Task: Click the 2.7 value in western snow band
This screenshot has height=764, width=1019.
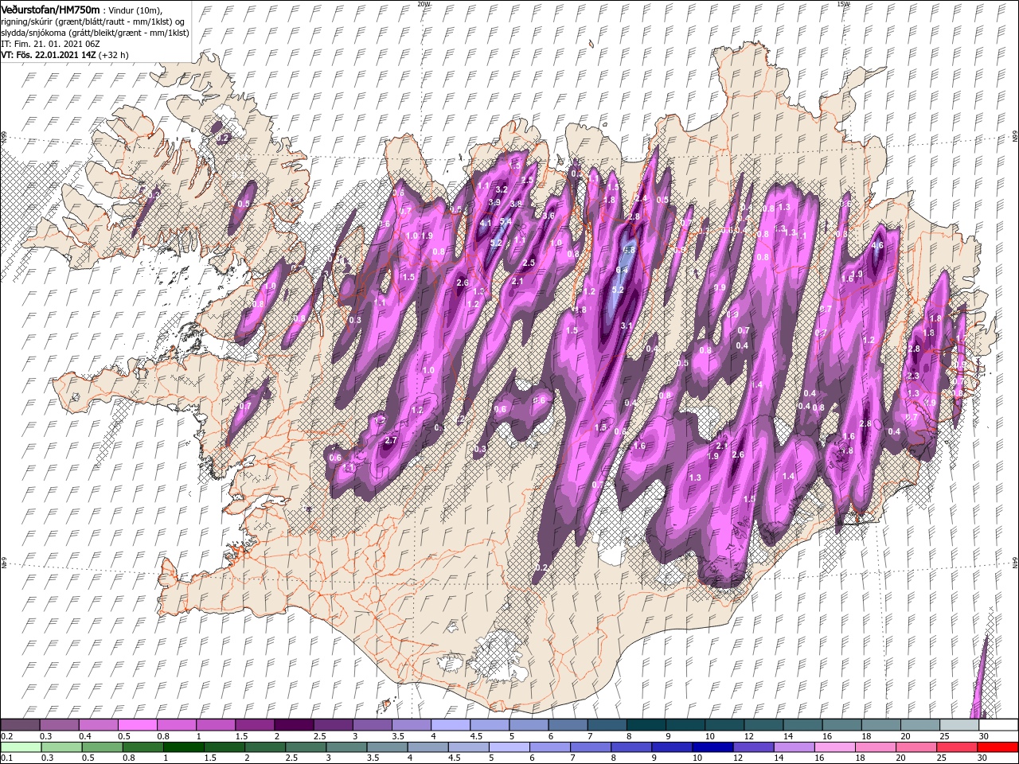Action: tap(390, 440)
